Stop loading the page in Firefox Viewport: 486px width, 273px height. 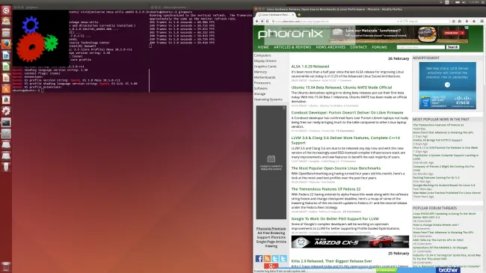click(x=401, y=21)
